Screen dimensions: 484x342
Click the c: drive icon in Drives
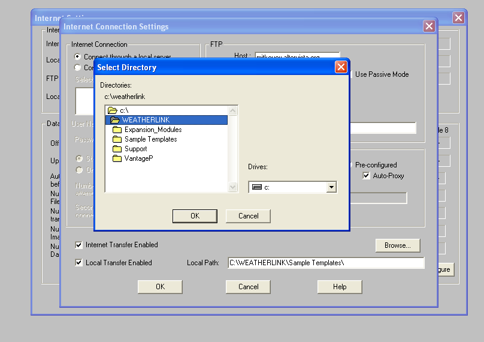coord(257,187)
